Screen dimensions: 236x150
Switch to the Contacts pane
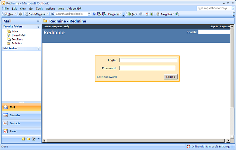[x=21, y=123]
